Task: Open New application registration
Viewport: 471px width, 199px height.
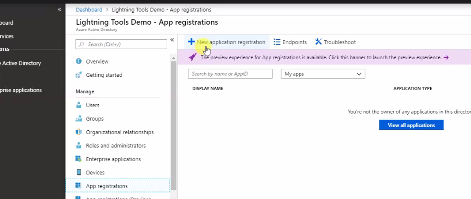Action: coord(227,42)
